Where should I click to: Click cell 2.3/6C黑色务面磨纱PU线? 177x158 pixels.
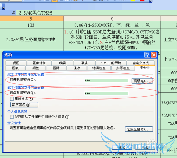32,40
